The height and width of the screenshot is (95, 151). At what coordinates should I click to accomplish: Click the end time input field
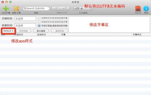point(25,25)
